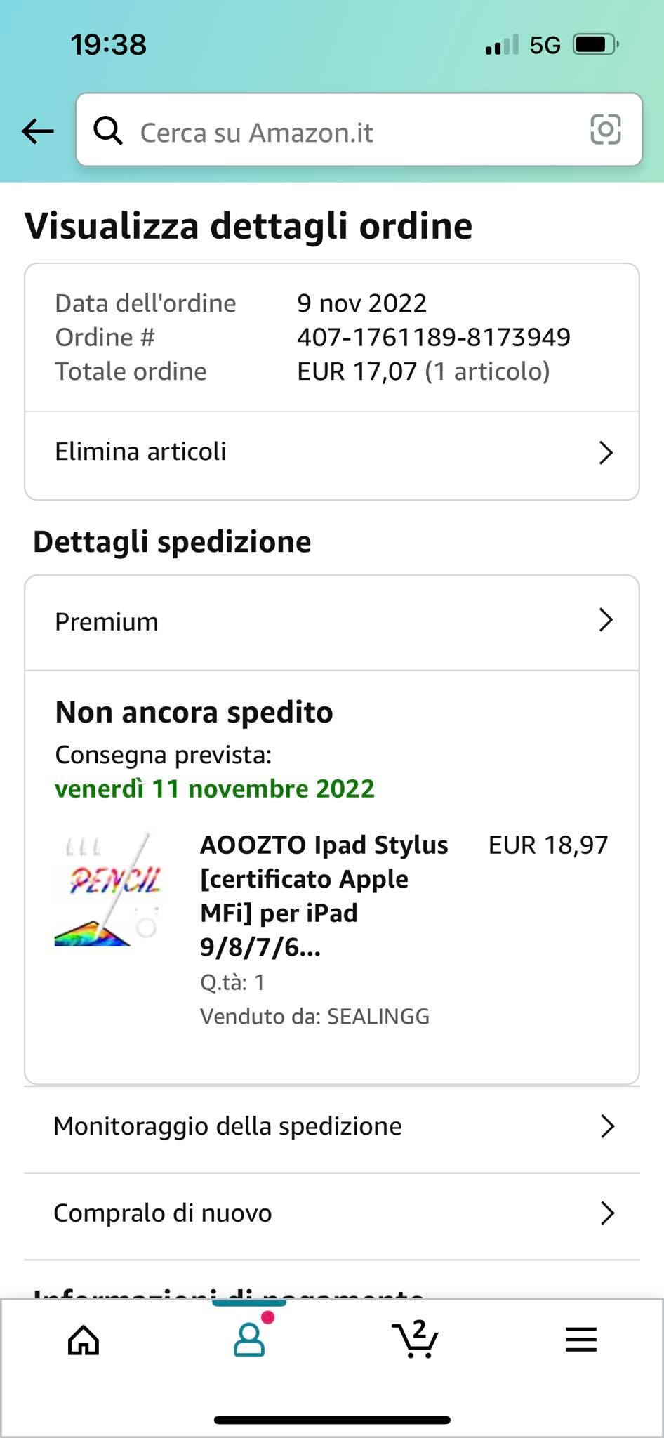Viewport: 664px width, 1438px height.
Task: Tap the battery indicator in status bar
Action: click(x=595, y=45)
